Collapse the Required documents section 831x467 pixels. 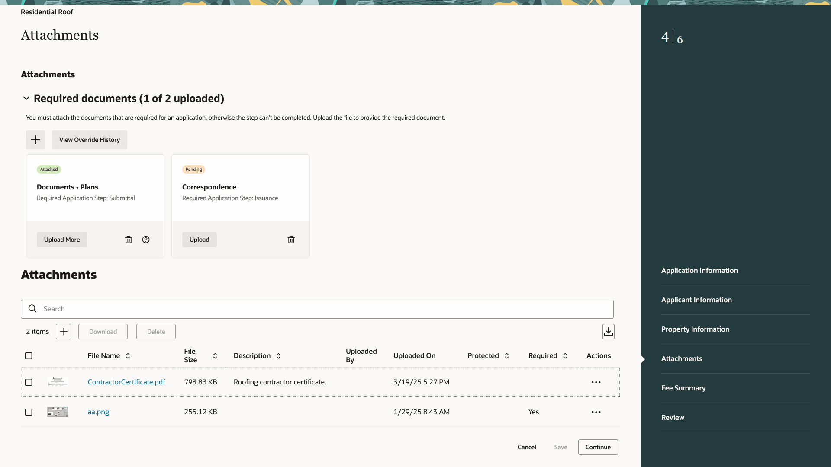(x=26, y=98)
